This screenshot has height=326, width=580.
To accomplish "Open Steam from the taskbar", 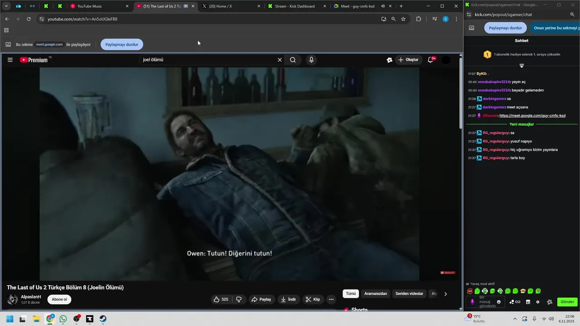I will [x=103, y=319].
